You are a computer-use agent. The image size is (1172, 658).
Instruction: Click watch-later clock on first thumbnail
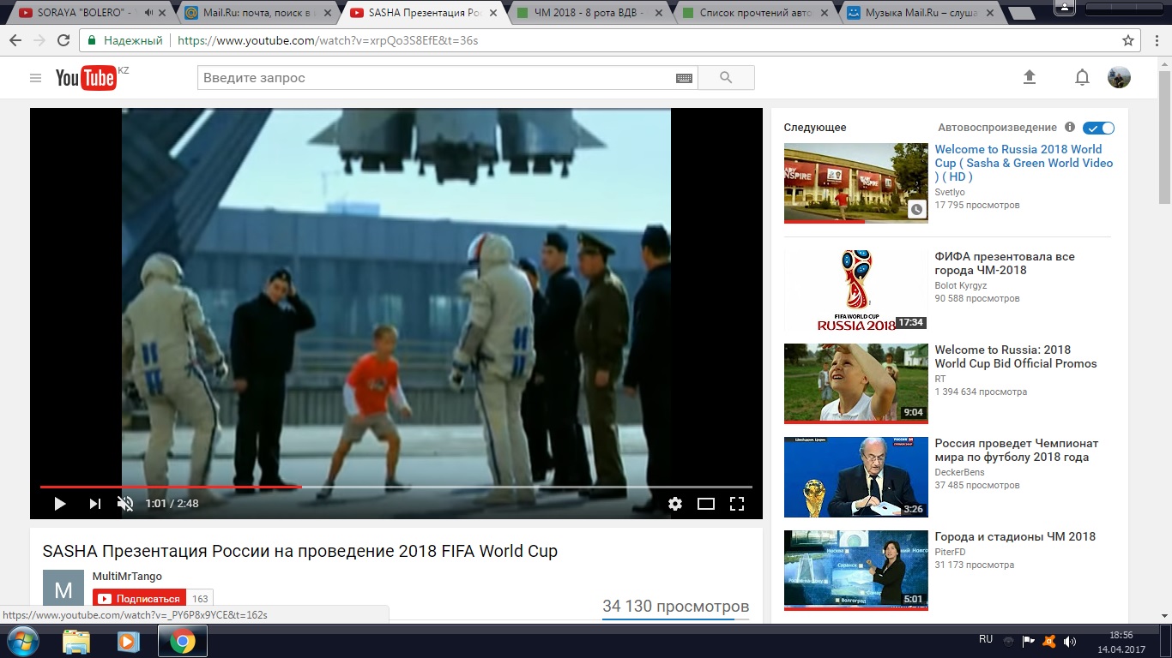coord(916,209)
